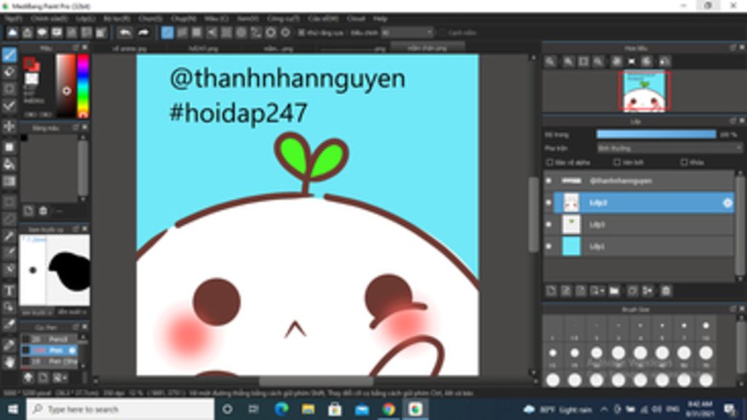The width and height of the screenshot is (747, 420).
Task: Open Lớp2 layer settings gear
Action: coord(727,203)
